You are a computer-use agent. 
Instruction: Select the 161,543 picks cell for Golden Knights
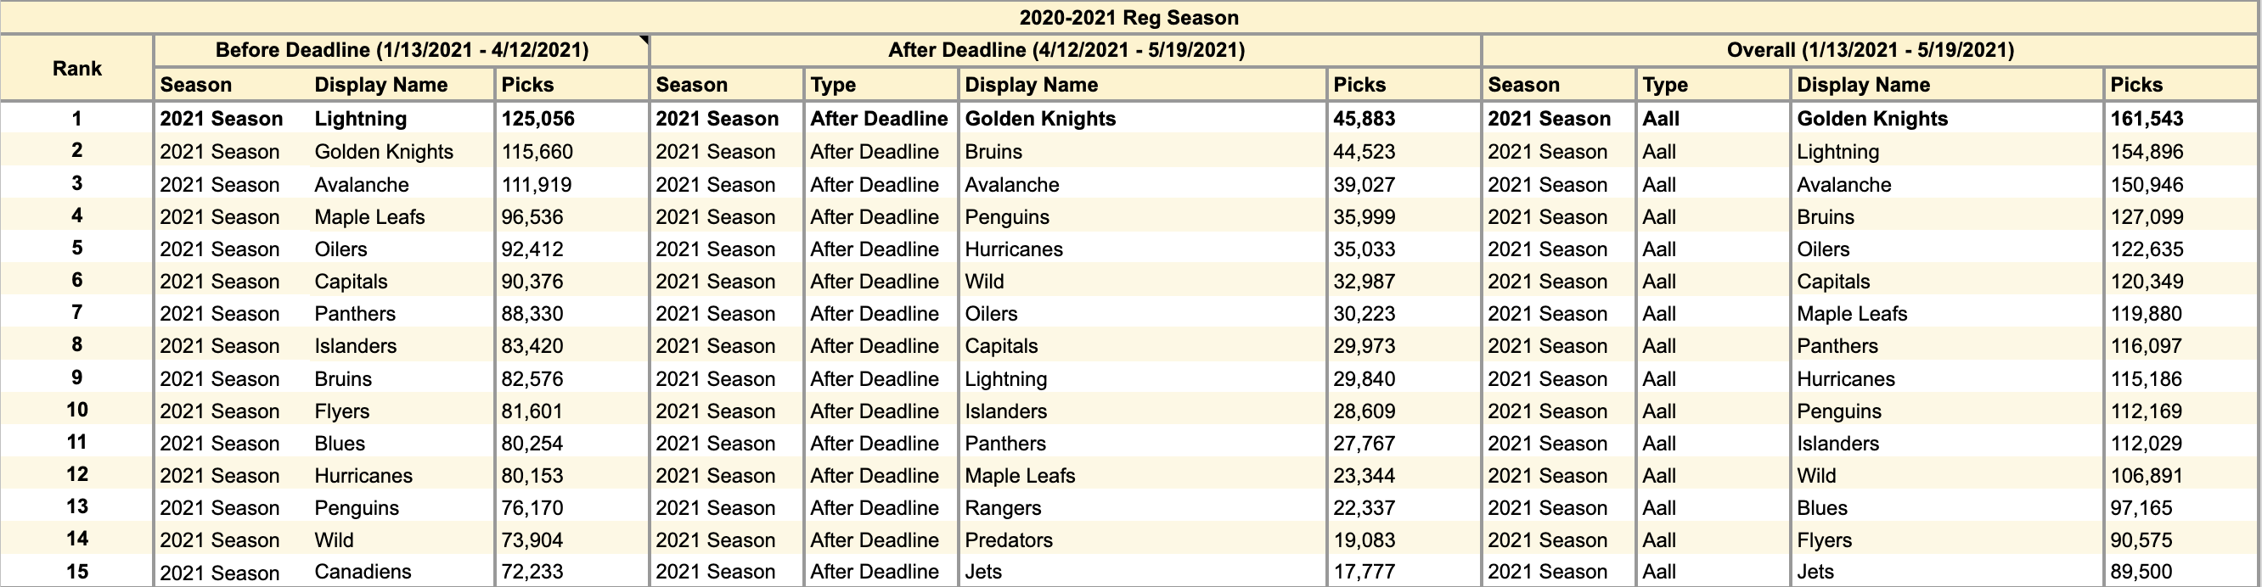tap(2180, 119)
